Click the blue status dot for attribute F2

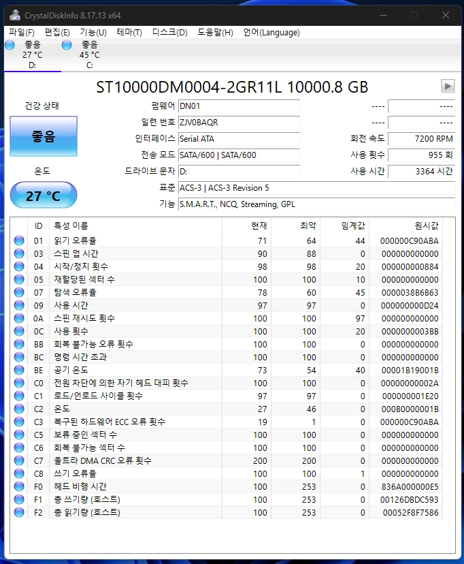coord(19,512)
